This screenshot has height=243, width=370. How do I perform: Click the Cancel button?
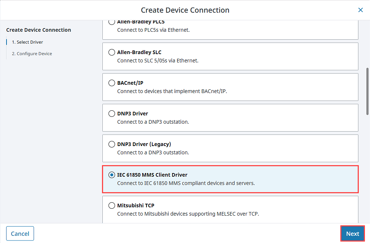[20, 234]
